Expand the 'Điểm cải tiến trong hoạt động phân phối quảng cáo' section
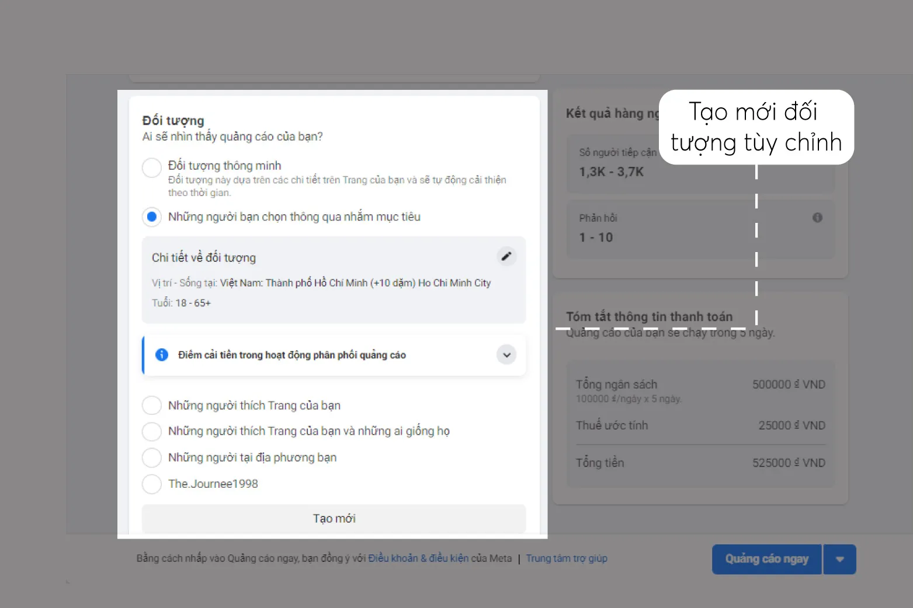Image resolution: width=913 pixels, height=608 pixels. tap(506, 355)
